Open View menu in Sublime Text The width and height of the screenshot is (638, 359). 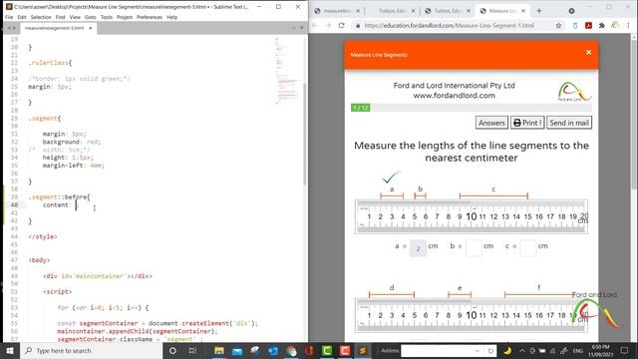point(75,17)
